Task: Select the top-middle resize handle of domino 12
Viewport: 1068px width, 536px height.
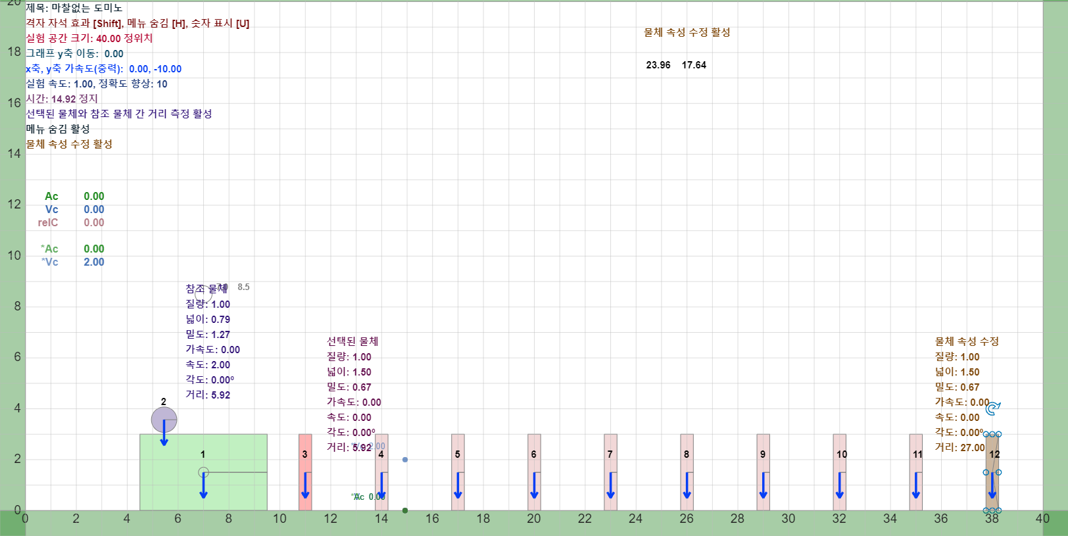Action: tap(992, 434)
